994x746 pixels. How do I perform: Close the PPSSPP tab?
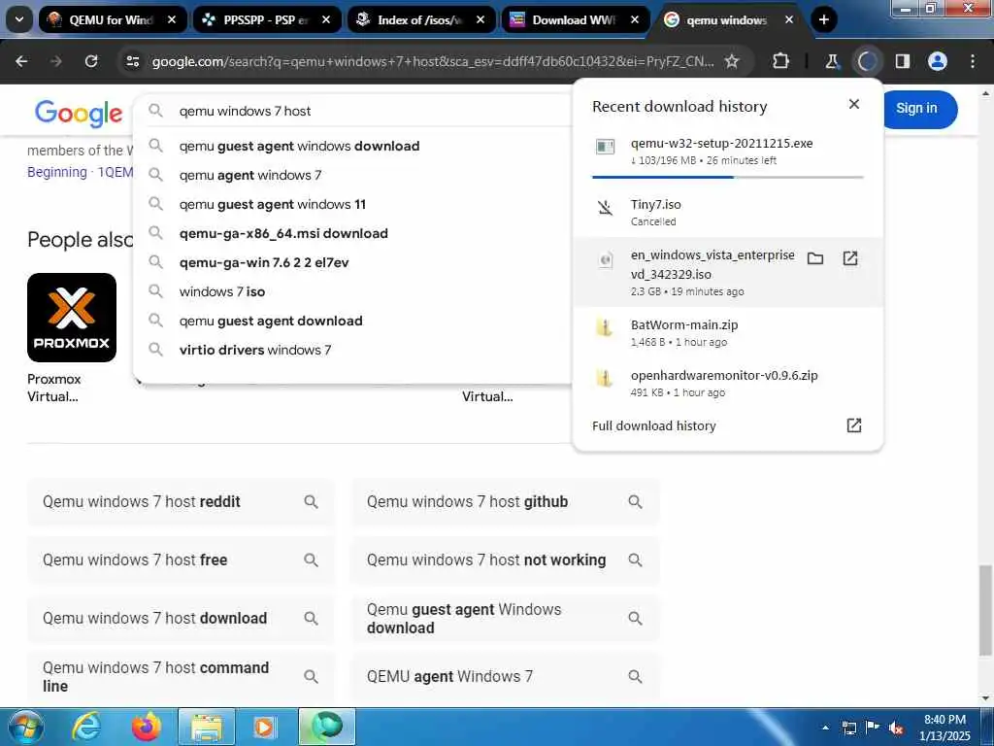326,19
